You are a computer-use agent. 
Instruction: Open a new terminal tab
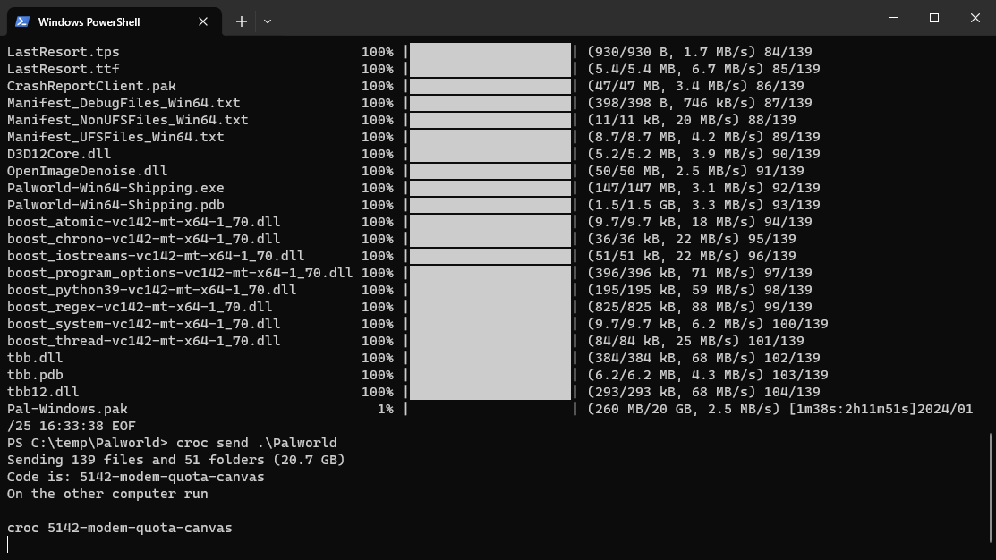(242, 21)
